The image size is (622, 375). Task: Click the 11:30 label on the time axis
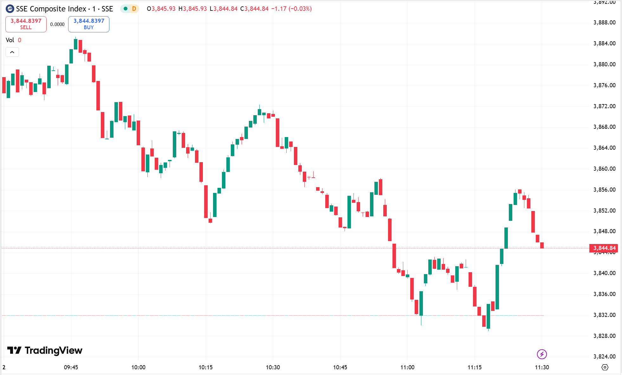click(542, 367)
